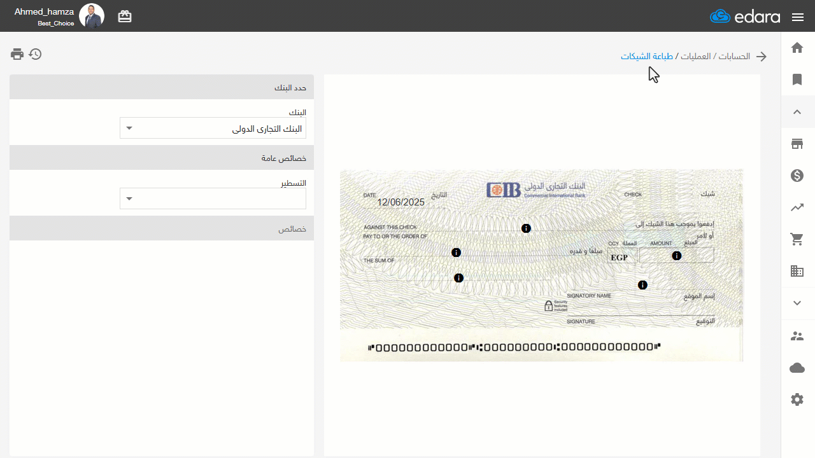Viewport: 815px width, 458px height.
Task: Open the accounting dollar icon in sidebar
Action: tap(797, 176)
